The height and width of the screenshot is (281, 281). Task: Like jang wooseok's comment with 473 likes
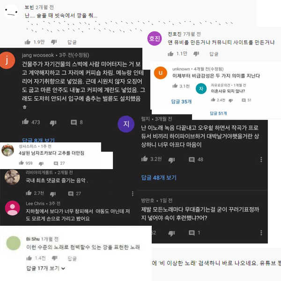[x=25, y=122]
